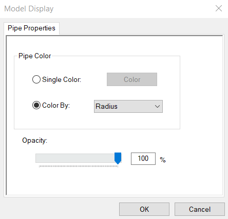This screenshot has height=219, width=228.
Task: Click the left end of the opacity slider track
Action: pyautogui.click(x=37, y=158)
